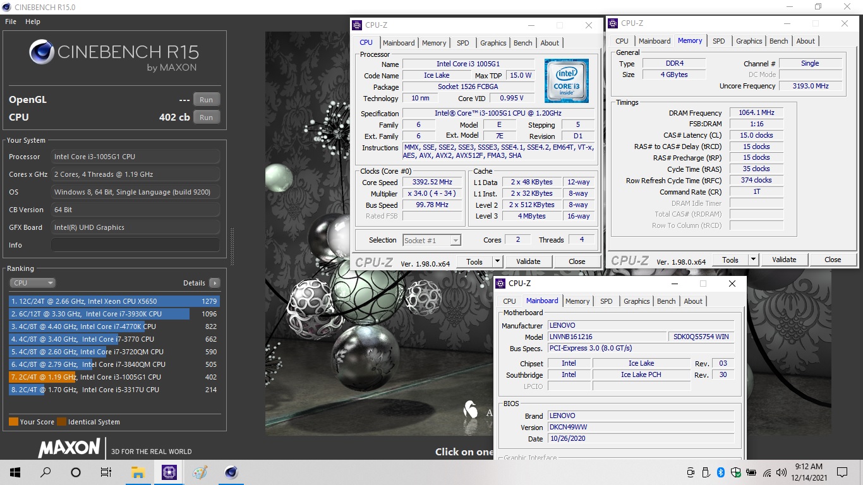Open the Windows Start menu
The height and width of the screenshot is (485, 863).
pyautogui.click(x=14, y=472)
